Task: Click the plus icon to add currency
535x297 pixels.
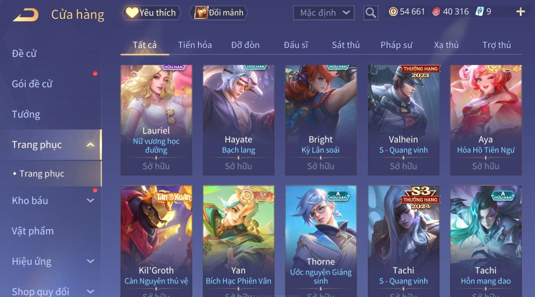Action: point(520,12)
